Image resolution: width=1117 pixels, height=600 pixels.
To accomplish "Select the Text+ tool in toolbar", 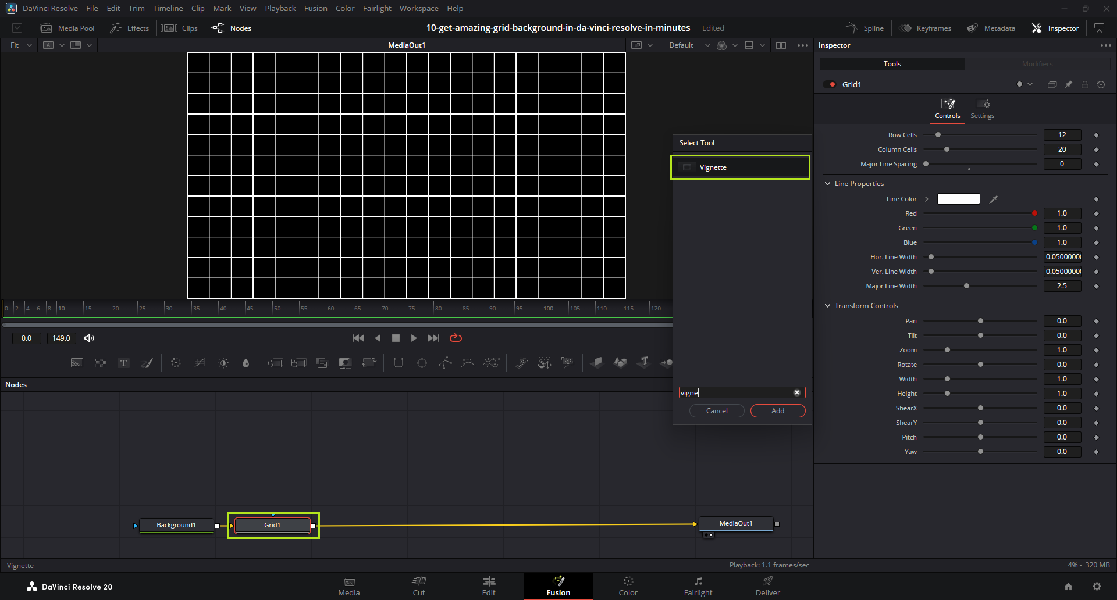I will click(123, 363).
